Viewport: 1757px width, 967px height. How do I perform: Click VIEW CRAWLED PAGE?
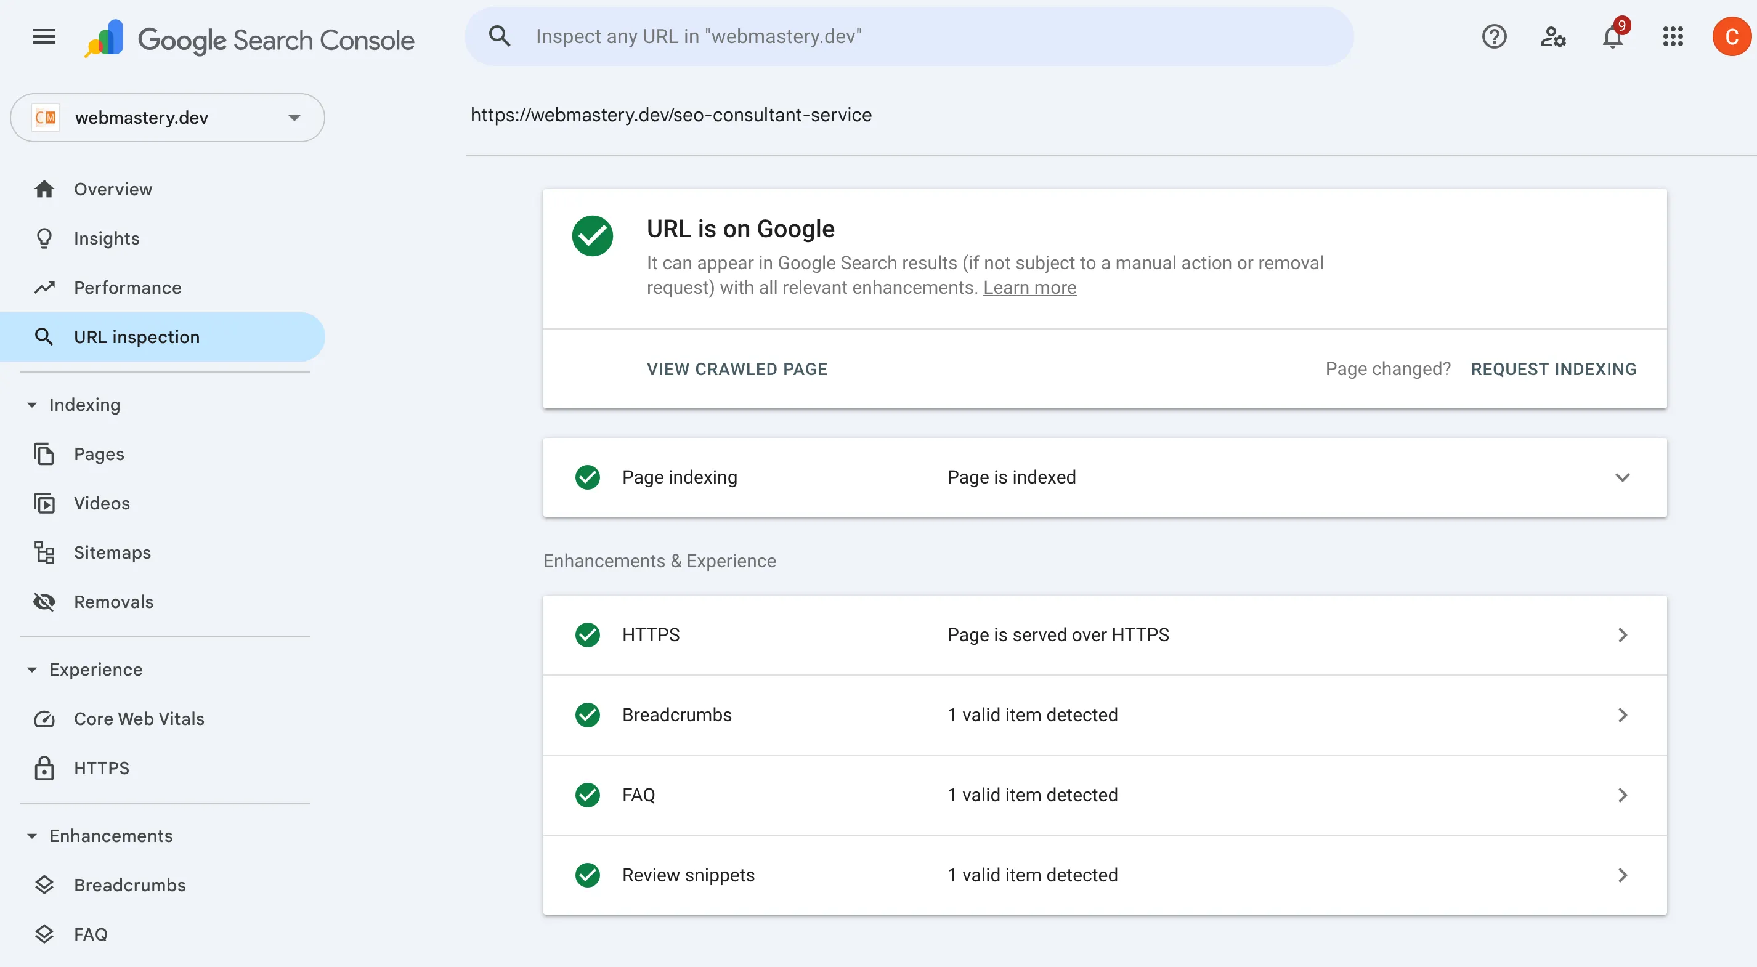tap(736, 369)
